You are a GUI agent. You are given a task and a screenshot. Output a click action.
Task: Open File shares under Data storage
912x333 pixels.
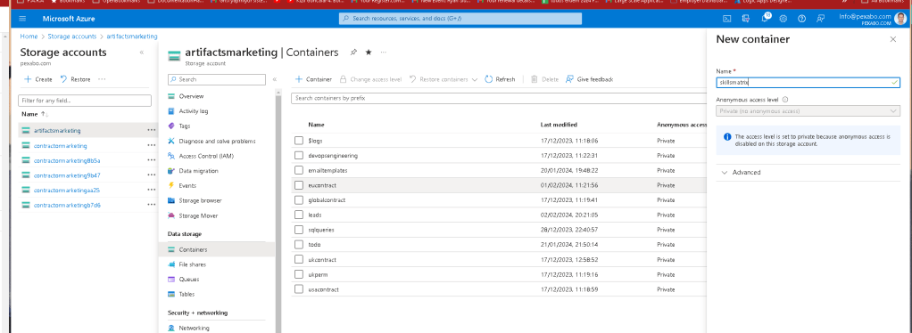pos(193,264)
